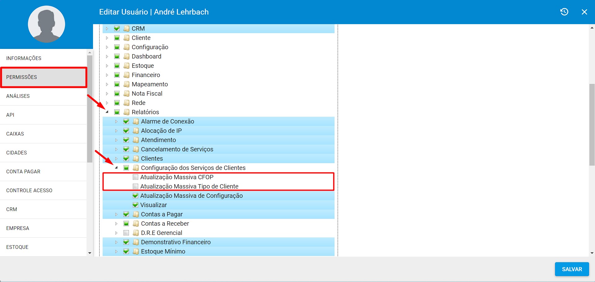595x282 pixels.
Task: Toggle the Relatórios checkbox
Action: (117, 112)
